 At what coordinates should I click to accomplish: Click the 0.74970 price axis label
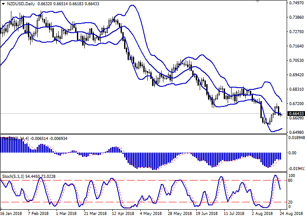coord(296,3)
